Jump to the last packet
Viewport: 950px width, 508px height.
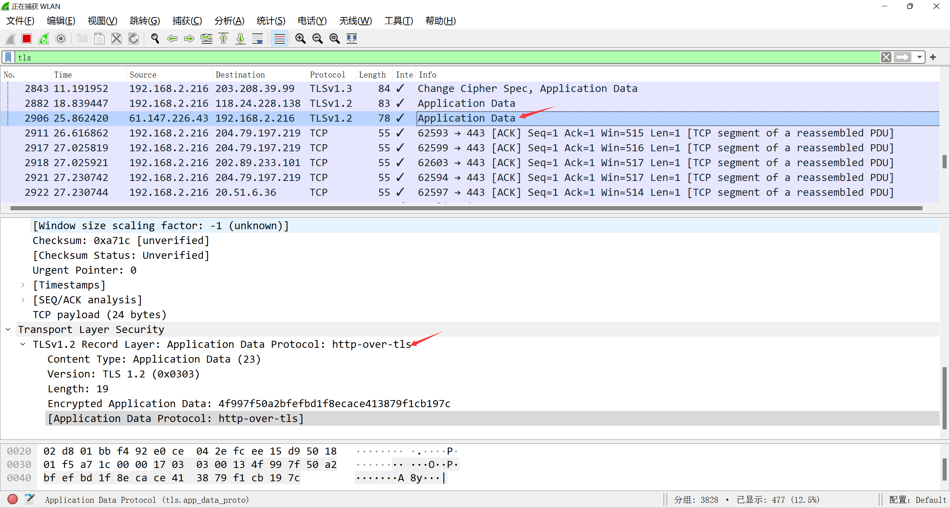[x=240, y=39]
